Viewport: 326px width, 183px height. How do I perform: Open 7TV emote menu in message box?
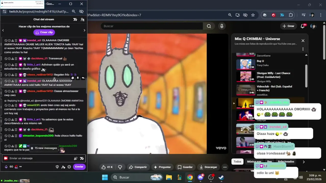(82, 158)
